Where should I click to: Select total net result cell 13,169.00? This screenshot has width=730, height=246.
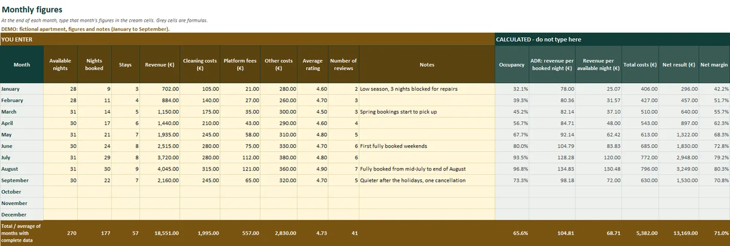pos(679,233)
